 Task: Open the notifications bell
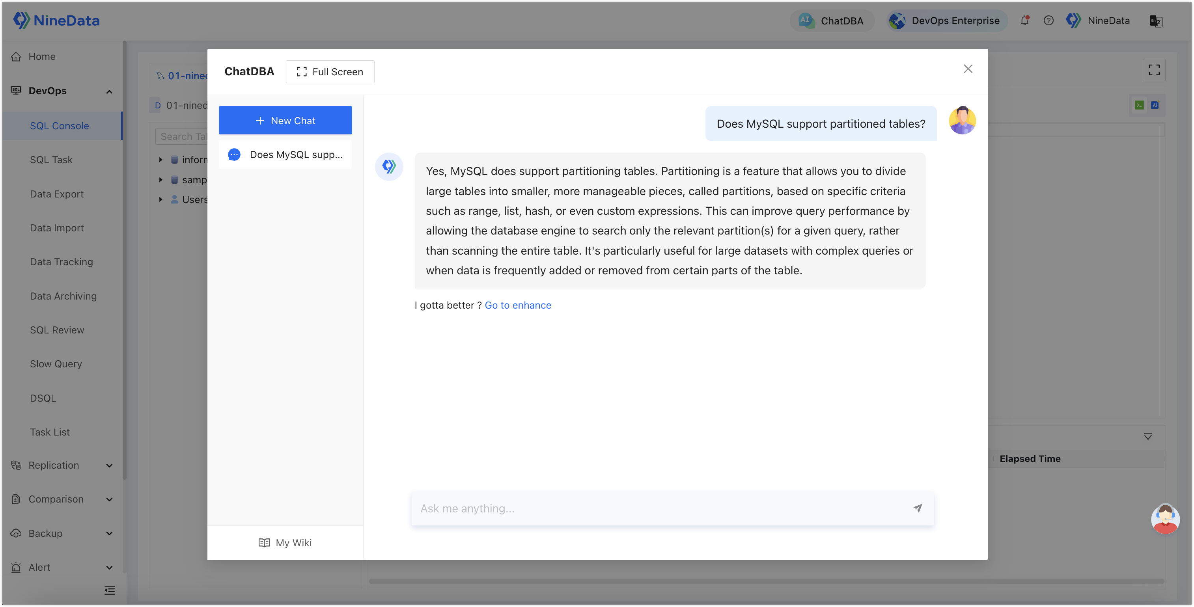(x=1025, y=20)
